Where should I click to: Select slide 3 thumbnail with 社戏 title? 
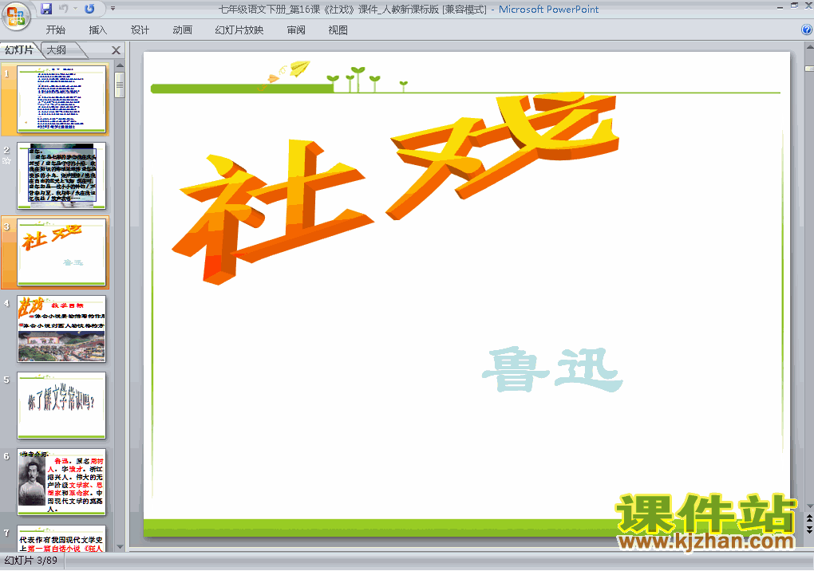(x=61, y=252)
